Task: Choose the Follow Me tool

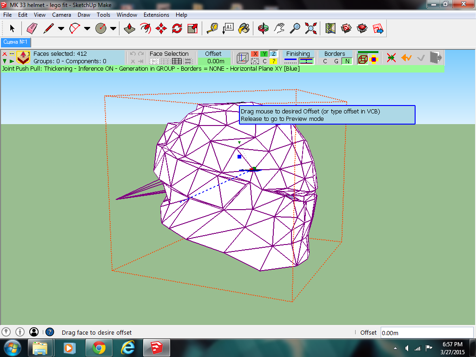Action: point(145,29)
